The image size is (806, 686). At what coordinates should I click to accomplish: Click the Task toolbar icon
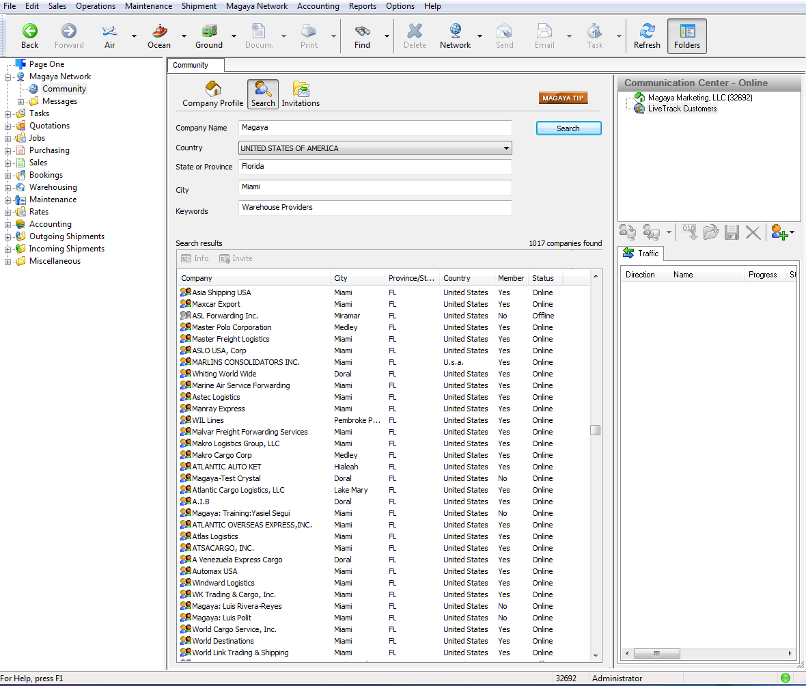point(594,36)
